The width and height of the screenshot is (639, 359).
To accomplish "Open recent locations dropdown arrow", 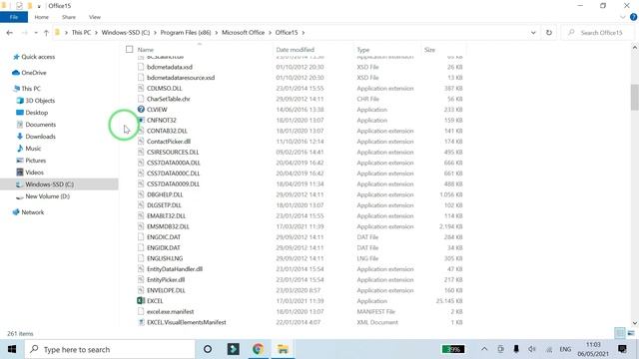I will point(36,33).
